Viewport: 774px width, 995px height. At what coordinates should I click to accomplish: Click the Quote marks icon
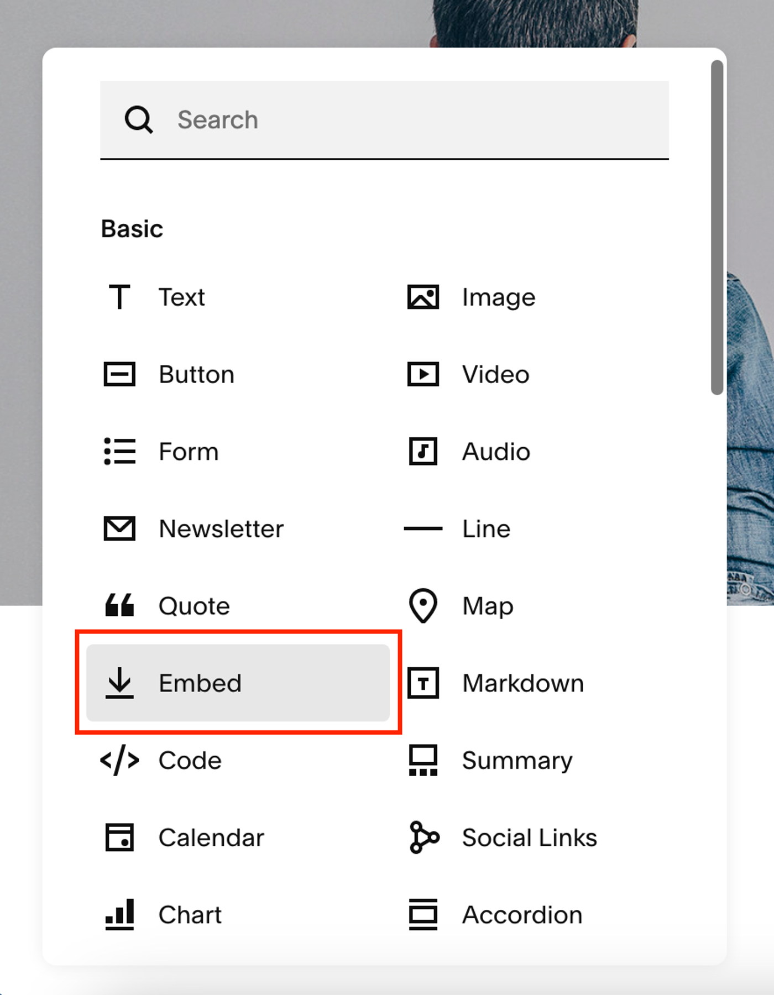(x=119, y=605)
